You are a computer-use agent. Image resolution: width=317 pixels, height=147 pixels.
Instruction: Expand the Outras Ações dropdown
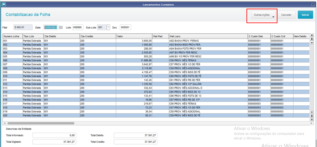pyautogui.click(x=263, y=15)
